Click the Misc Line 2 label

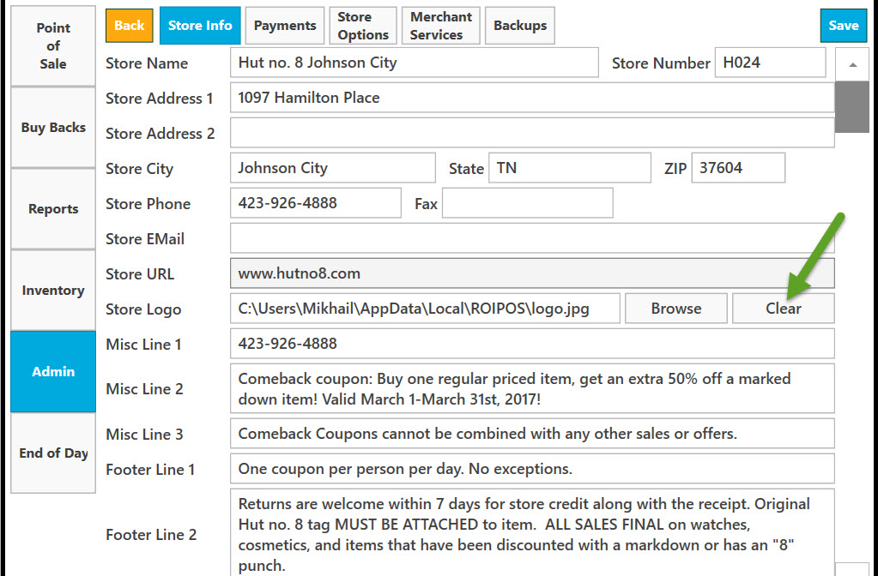(x=144, y=388)
